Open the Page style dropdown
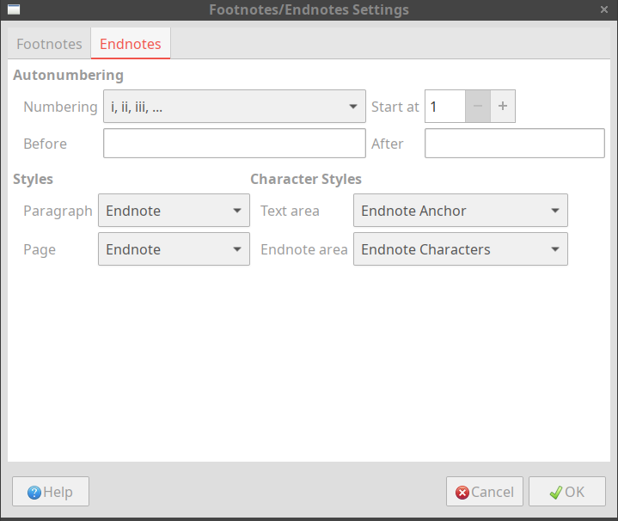The height and width of the screenshot is (521, 618). click(x=174, y=249)
